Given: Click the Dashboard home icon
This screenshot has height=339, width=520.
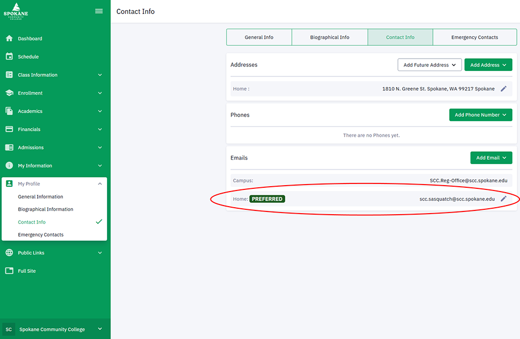Looking at the screenshot, I should 9,38.
